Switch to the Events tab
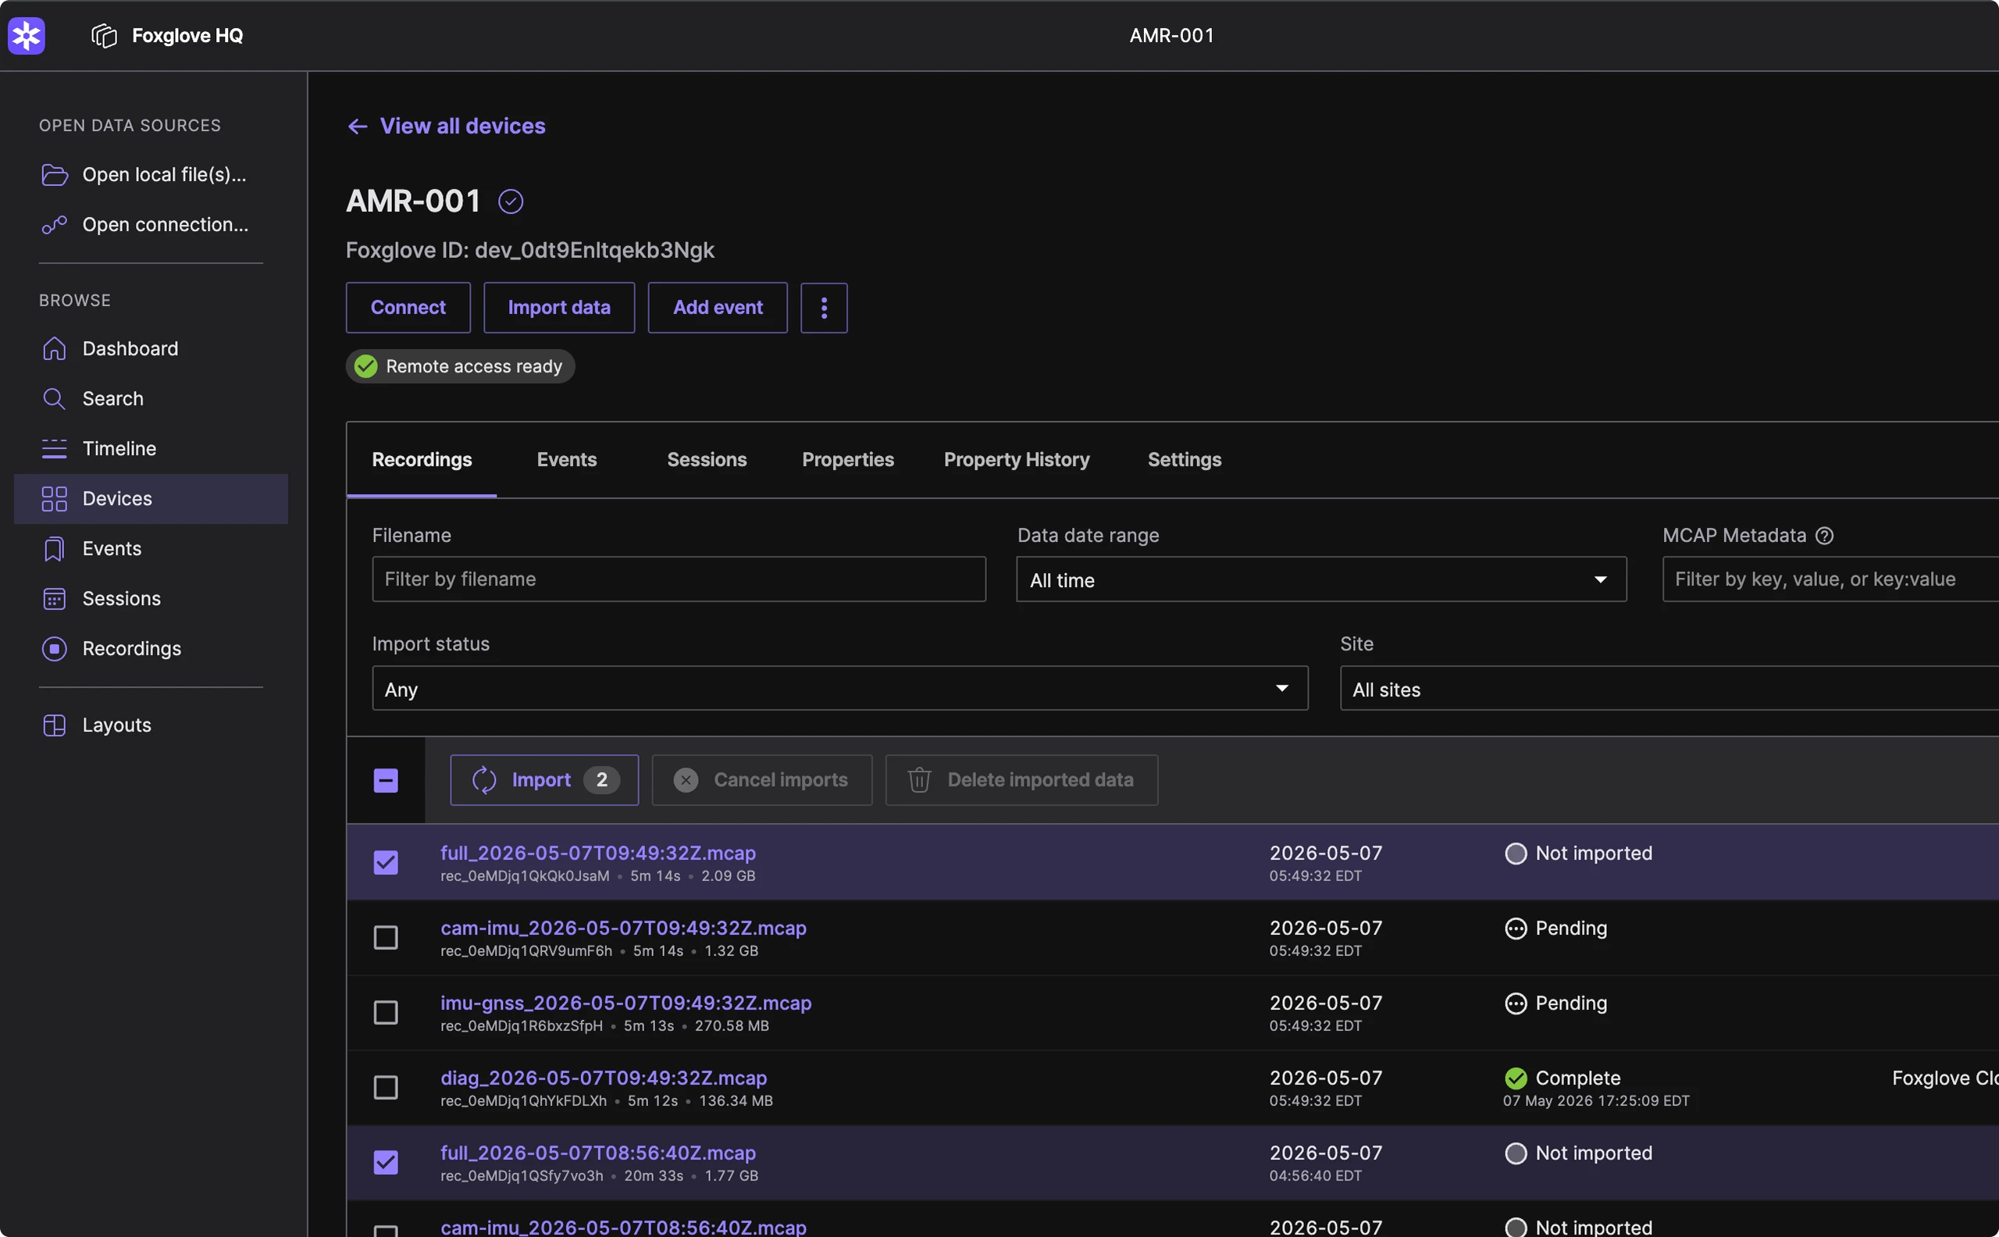1999x1237 pixels. coord(567,459)
